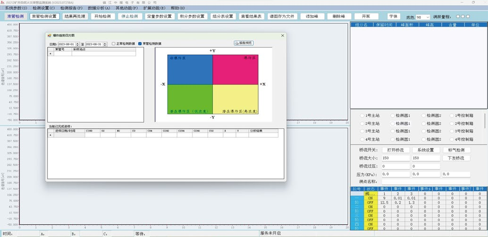
Task: Click the start date spinner arrows
Action: 77,44
